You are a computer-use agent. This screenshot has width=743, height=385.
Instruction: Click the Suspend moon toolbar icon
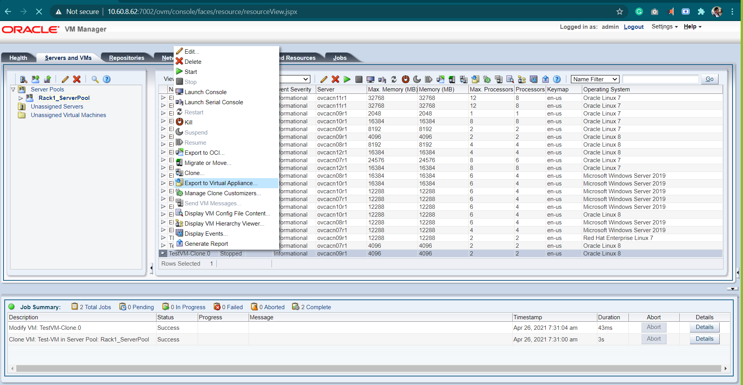tap(417, 79)
